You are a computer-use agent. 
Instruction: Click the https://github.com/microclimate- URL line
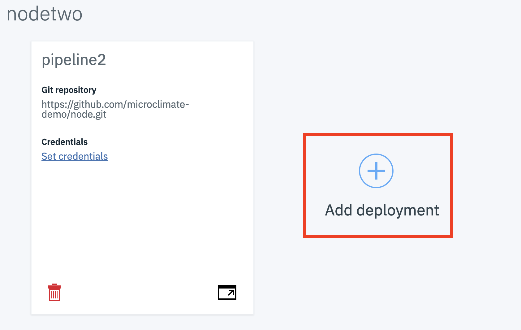[115, 104]
